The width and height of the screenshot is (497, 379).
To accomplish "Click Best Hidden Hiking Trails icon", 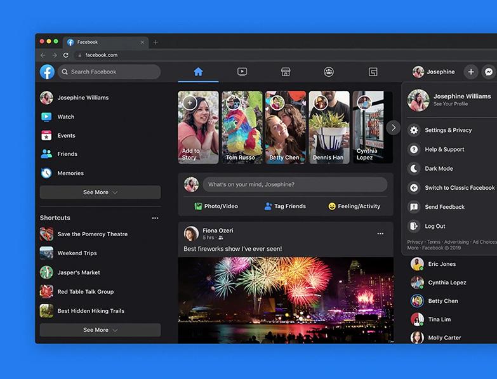I will click(x=46, y=311).
